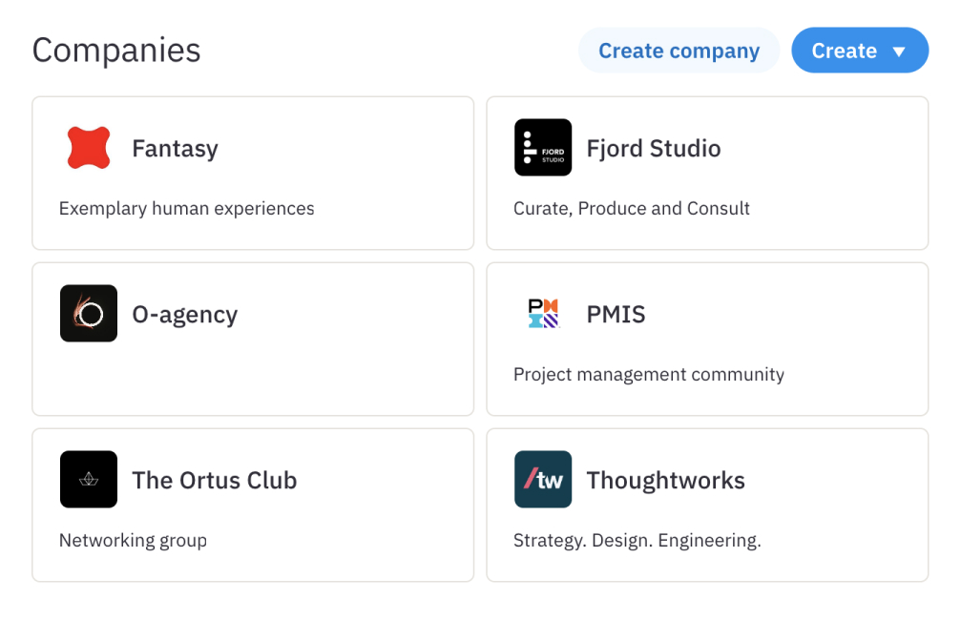Click 'Strategy. Design. Engineering.' text
The image size is (961, 620).
point(637,541)
